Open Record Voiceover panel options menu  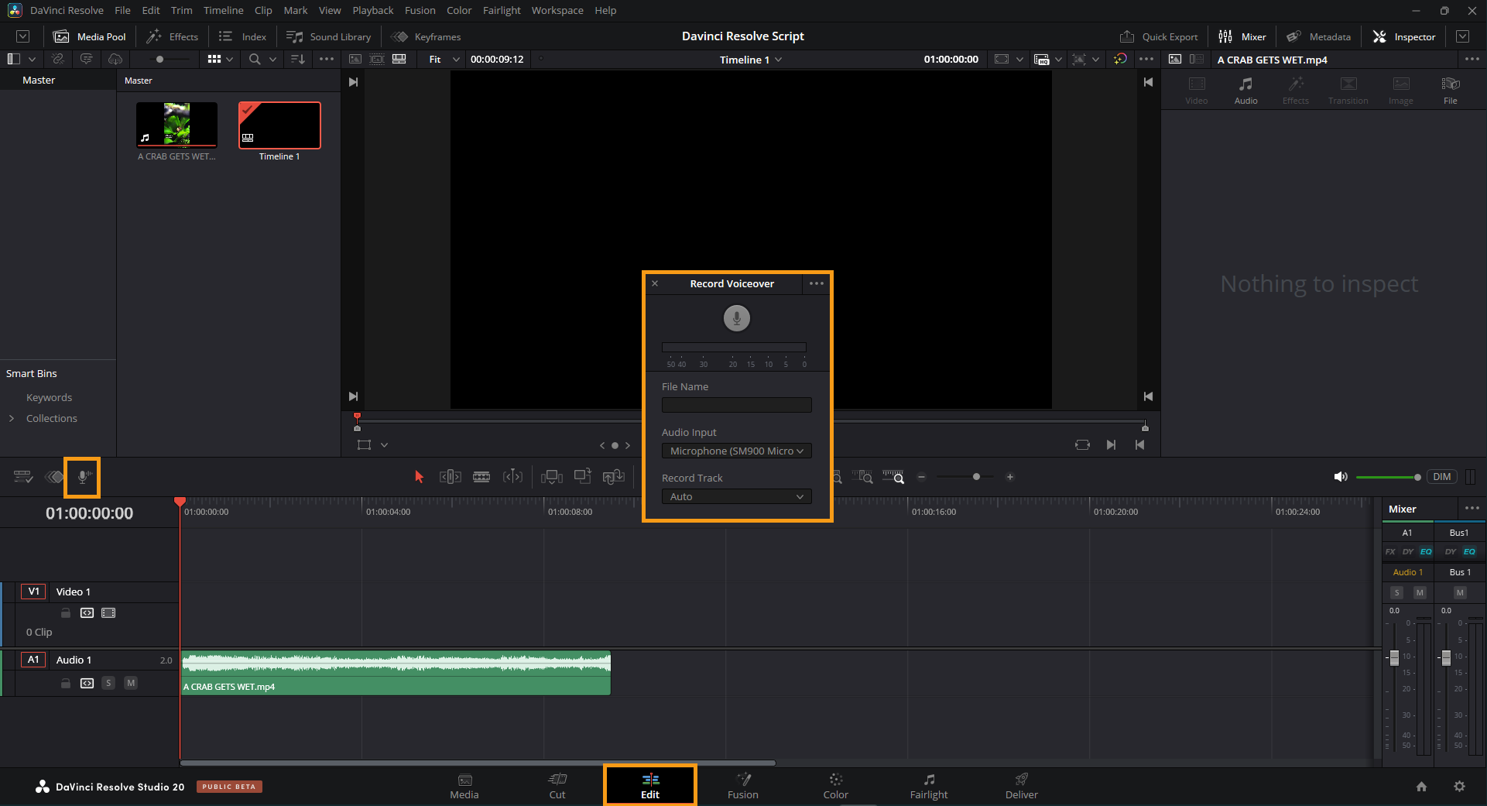817,283
